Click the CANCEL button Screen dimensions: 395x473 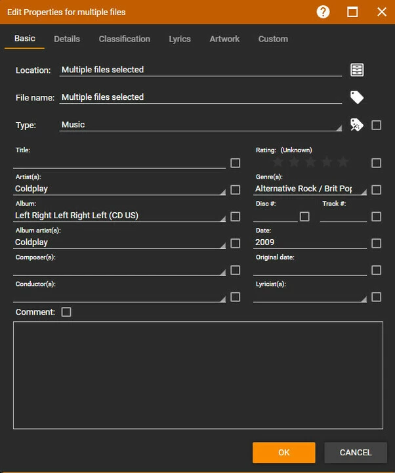coord(356,452)
